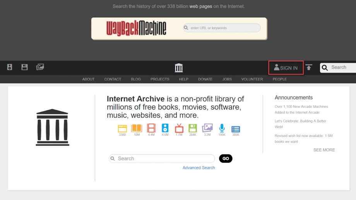Click SEE MORE under Announcements
The width and height of the screenshot is (356, 200).
[x=324, y=150]
